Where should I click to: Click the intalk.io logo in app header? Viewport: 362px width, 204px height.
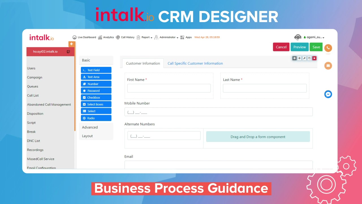42,37
